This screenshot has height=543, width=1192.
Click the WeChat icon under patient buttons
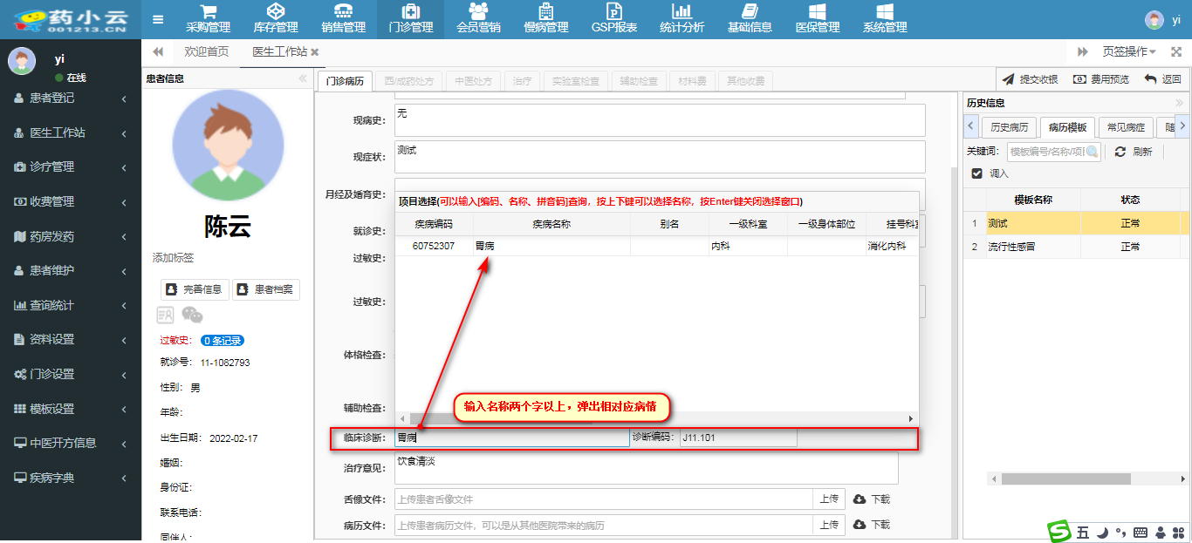(x=192, y=315)
